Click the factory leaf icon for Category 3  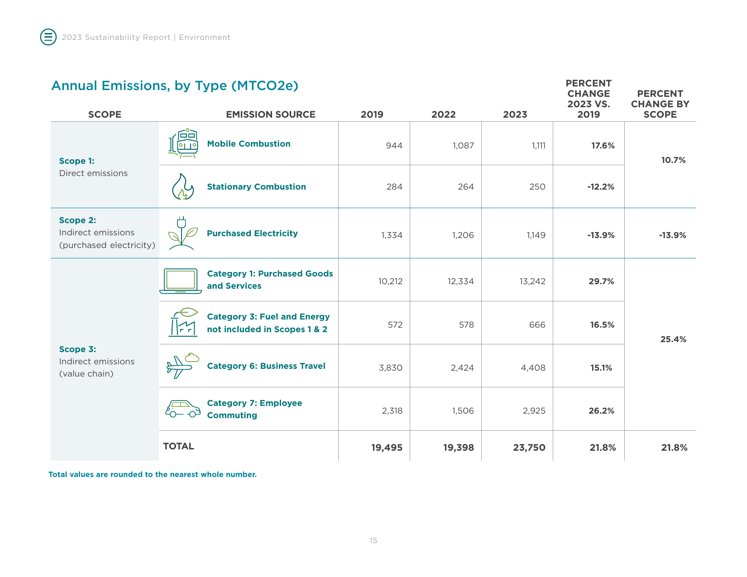click(183, 322)
